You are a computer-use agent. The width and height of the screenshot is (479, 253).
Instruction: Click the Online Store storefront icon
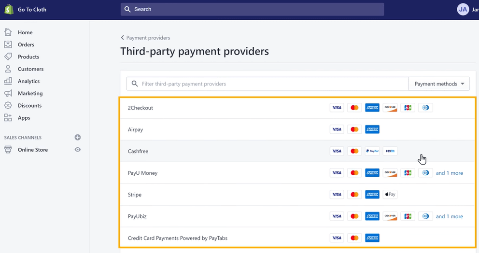click(8, 149)
